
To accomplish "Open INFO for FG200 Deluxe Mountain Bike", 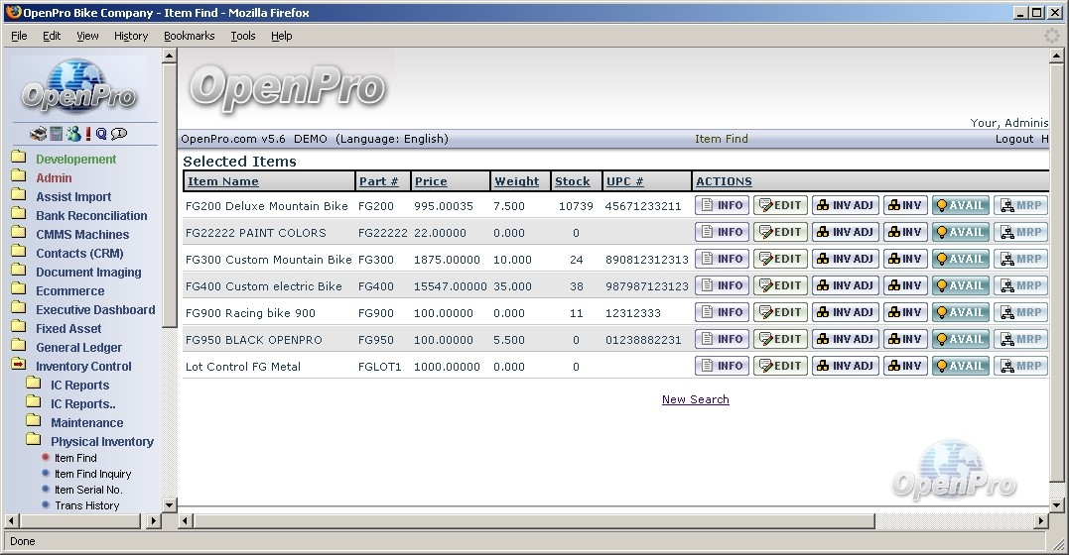I will click(x=722, y=205).
